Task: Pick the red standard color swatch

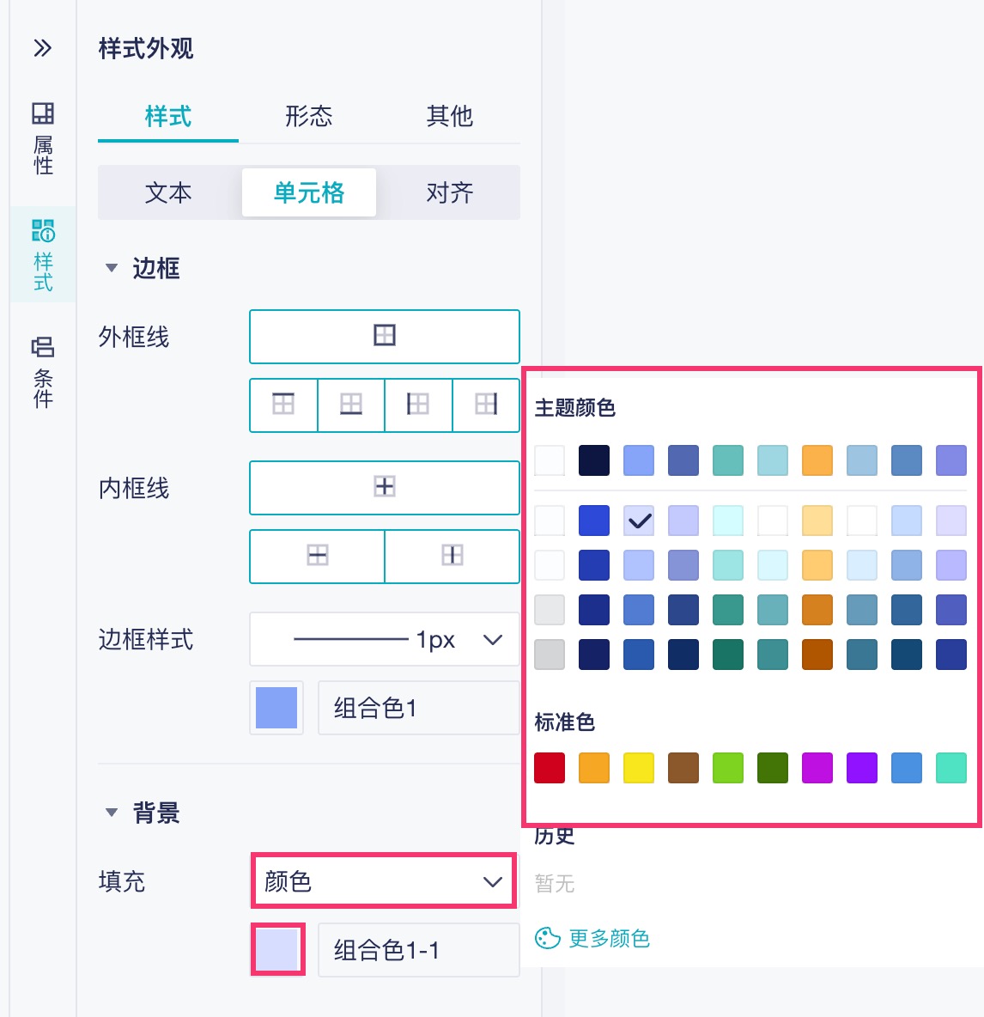Action: [550, 768]
